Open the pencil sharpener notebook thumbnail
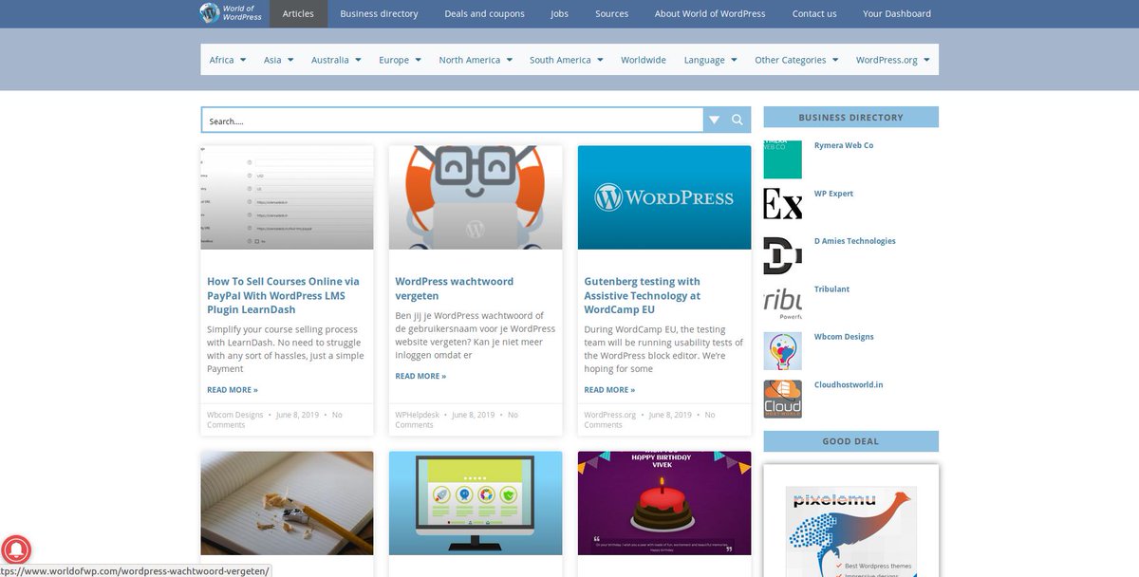Screen dimensions: 1139x577 coord(287,503)
